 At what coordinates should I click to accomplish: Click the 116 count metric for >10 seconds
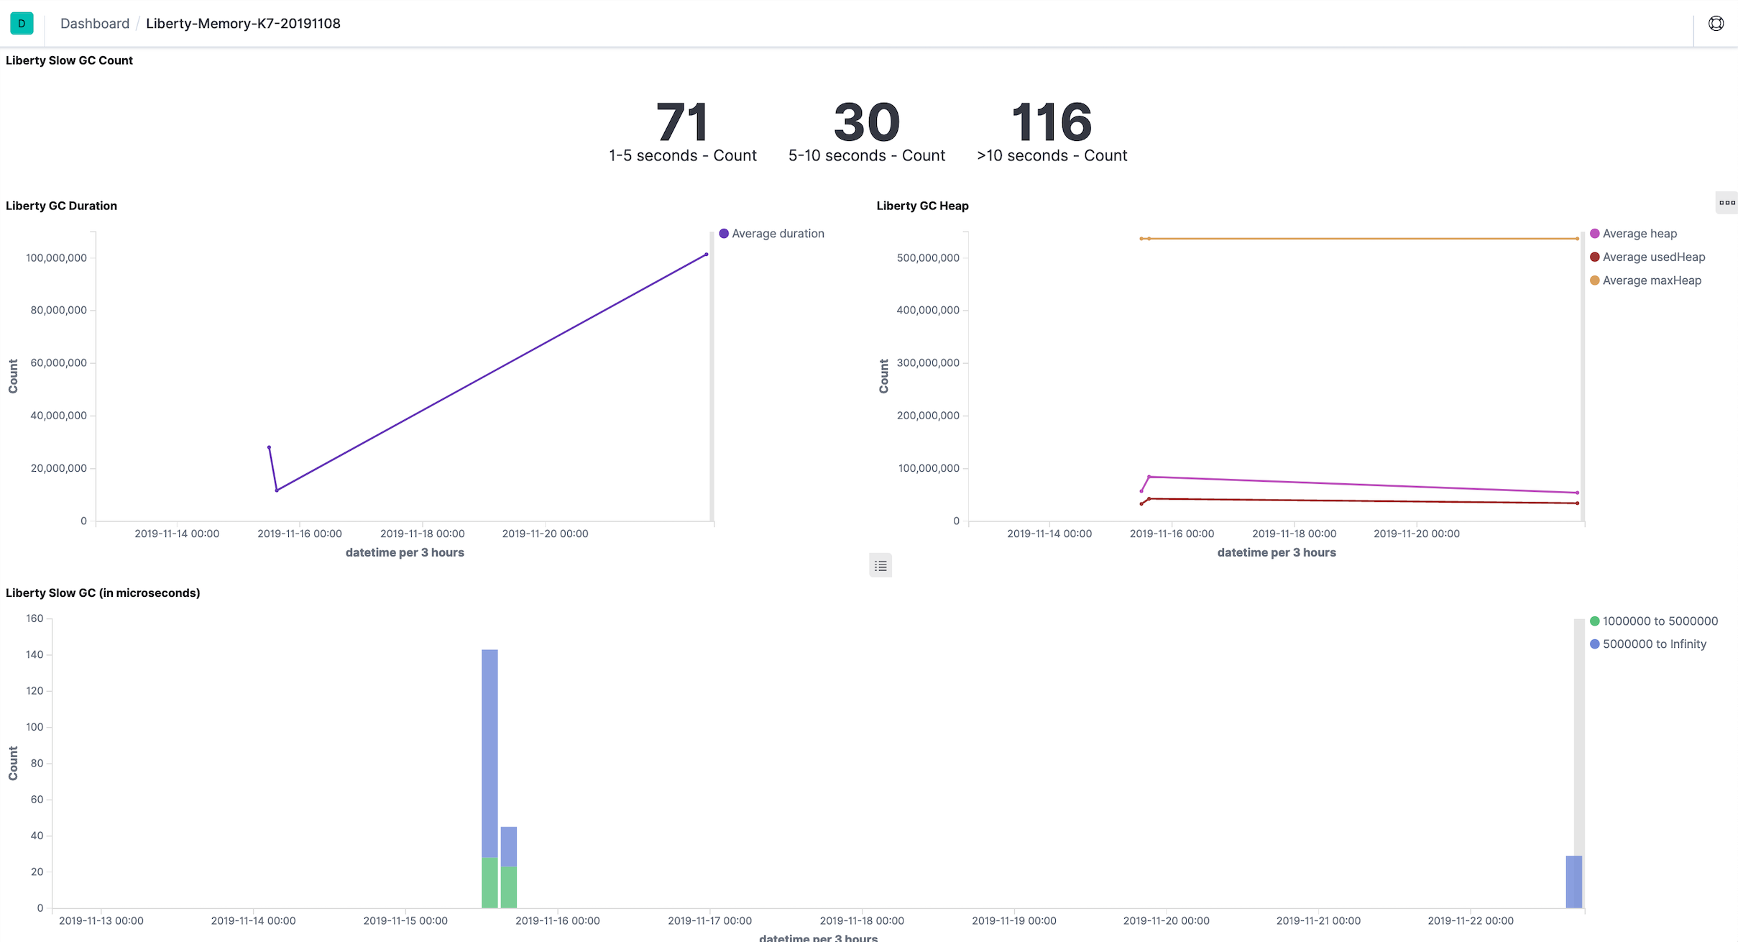coord(1052,122)
